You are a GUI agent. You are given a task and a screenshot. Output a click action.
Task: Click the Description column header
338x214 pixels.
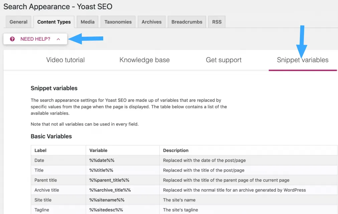coord(176,150)
